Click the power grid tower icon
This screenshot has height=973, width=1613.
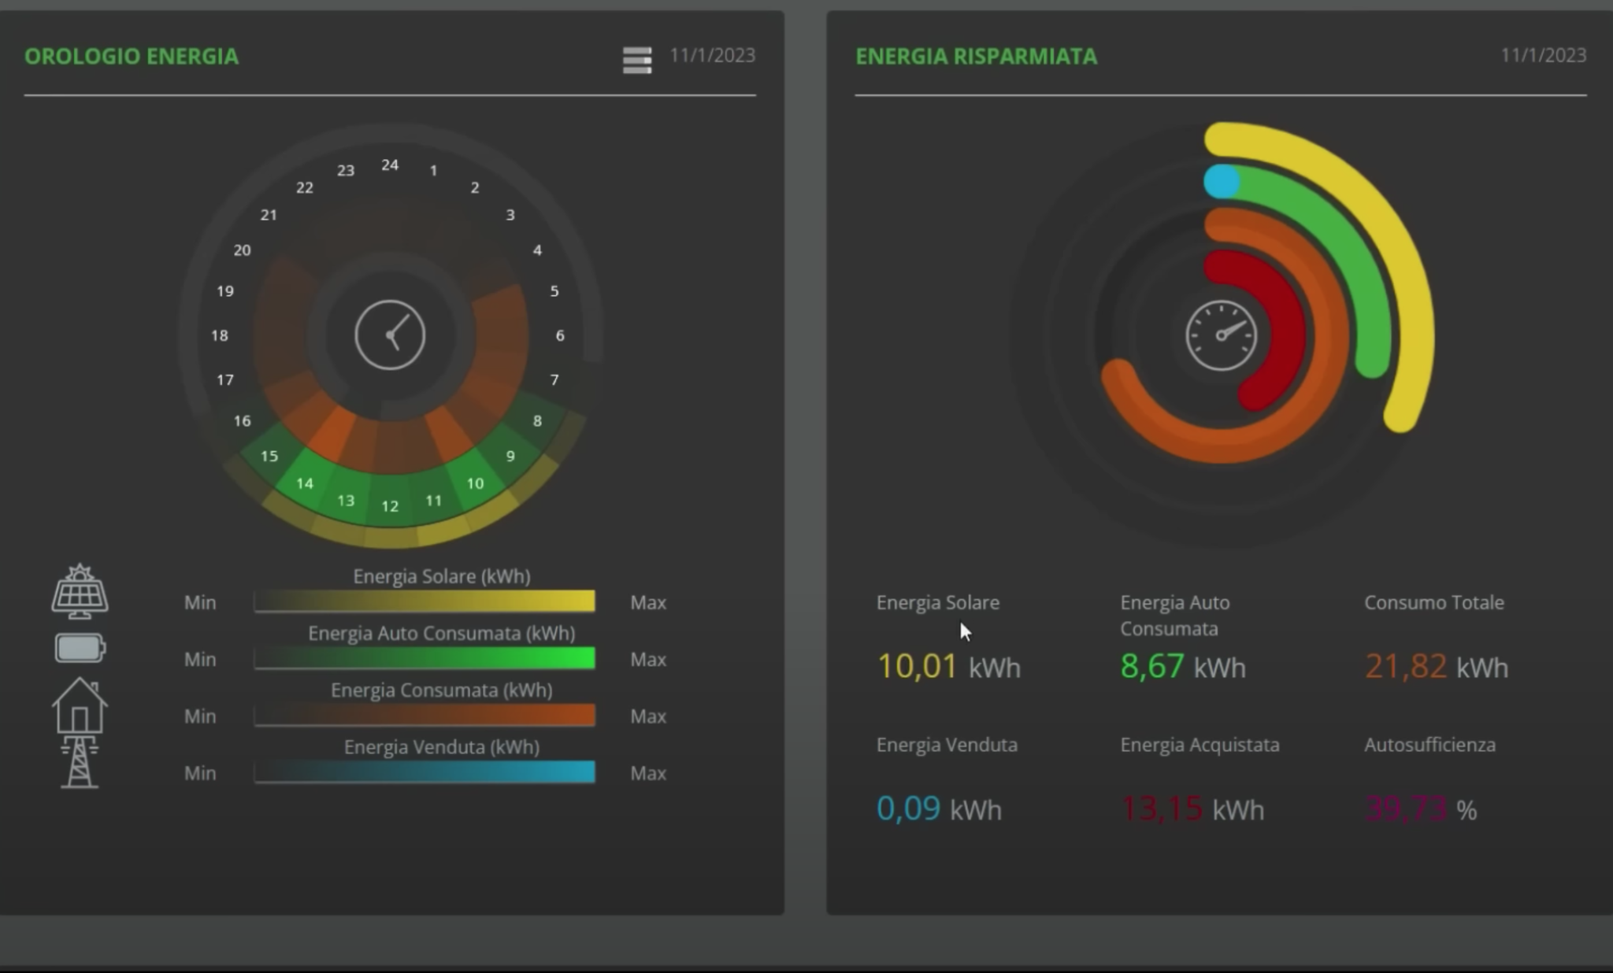coord(80,762)
